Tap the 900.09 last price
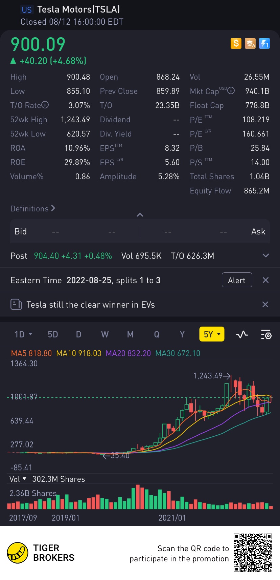The height and width of the screenshot is (580, 280). click(x=38, y=44)
